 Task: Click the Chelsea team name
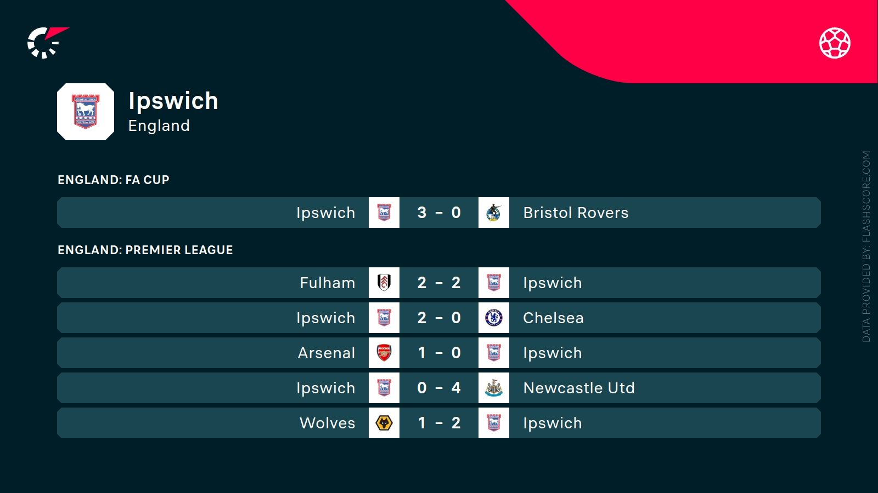pyautogui.click(x=553, y=318)
